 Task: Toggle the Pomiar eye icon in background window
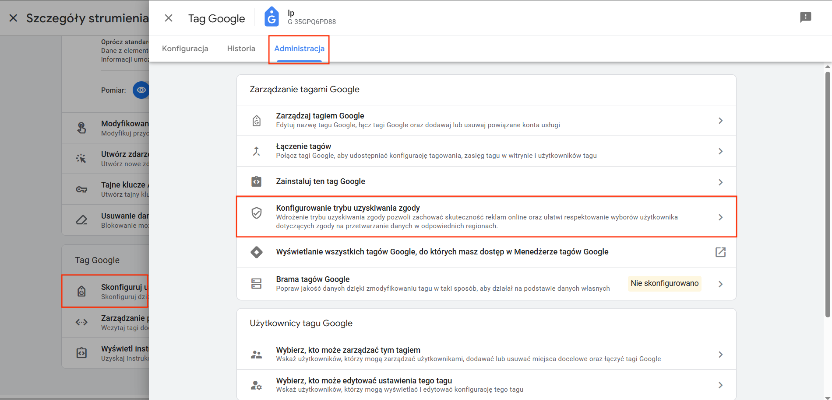(141, 90)
